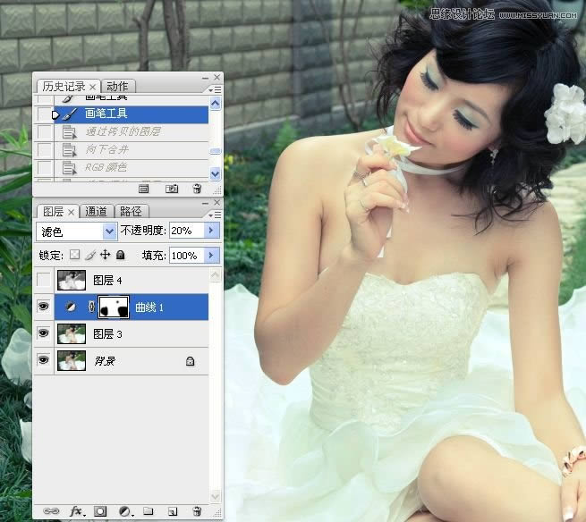Show the hidden 图层 4 layer
The height and width of the screenshot is (522, 586).
44,281
